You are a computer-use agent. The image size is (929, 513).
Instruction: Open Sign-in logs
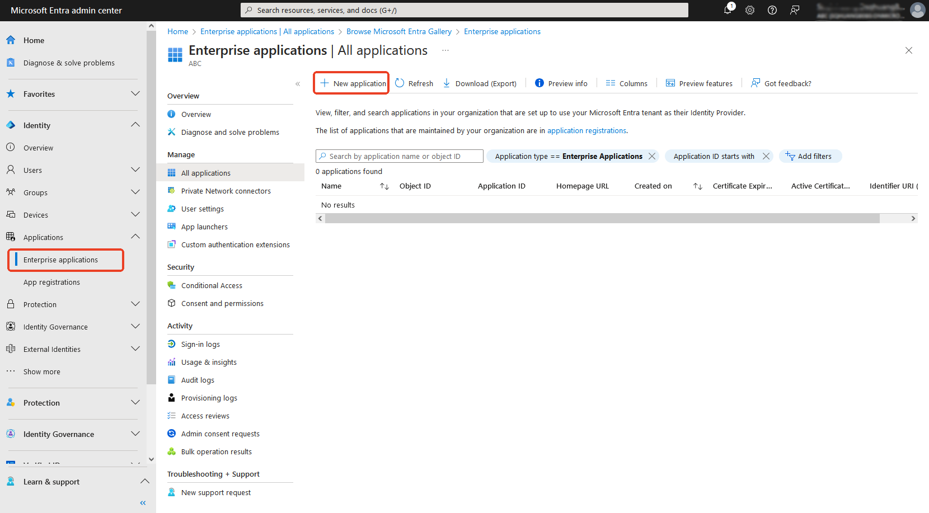[x=200, y=344]
